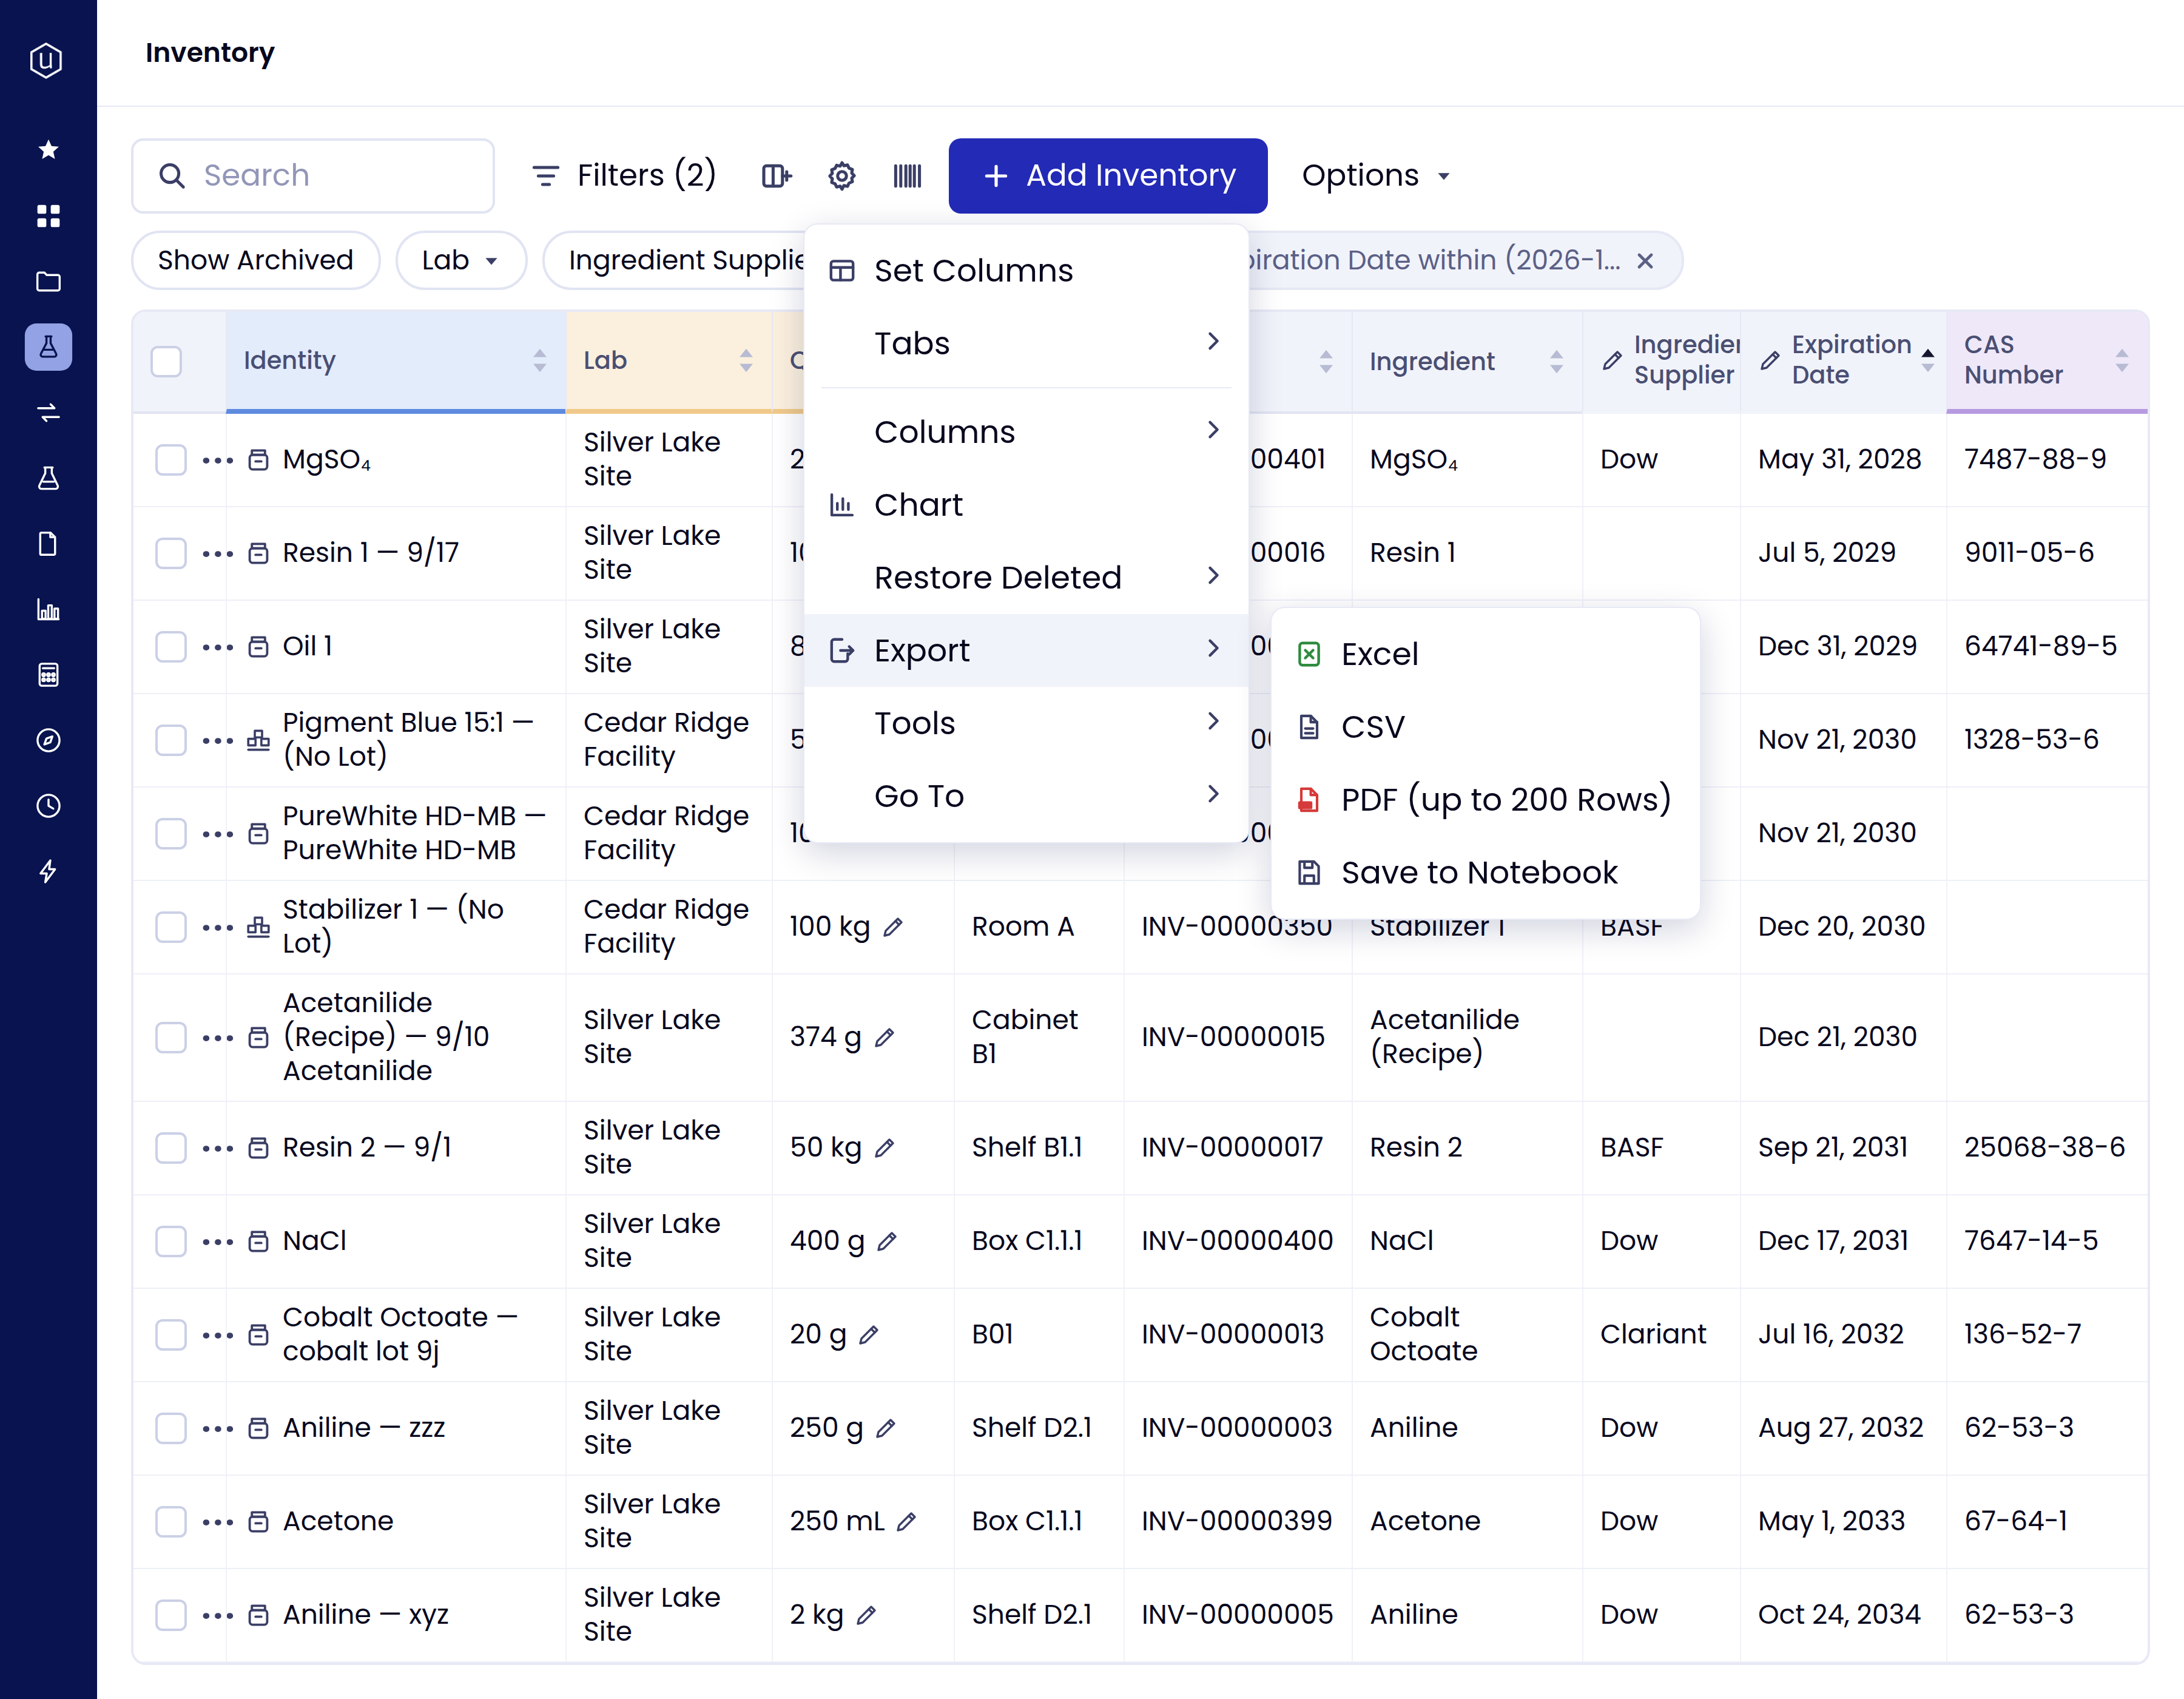
Task: Check the Acetone row checkbox
Action: [171, 1522]
